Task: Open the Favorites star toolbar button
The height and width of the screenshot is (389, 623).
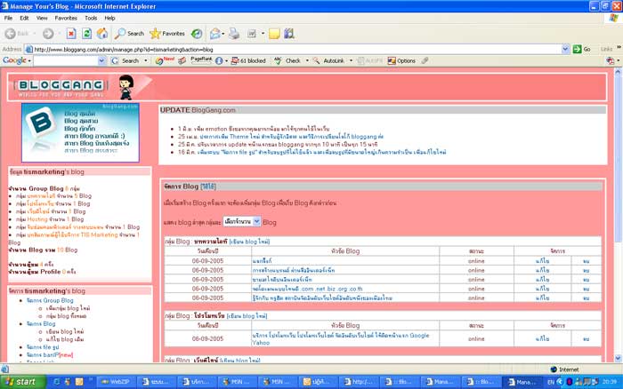Action: point(167,34)
